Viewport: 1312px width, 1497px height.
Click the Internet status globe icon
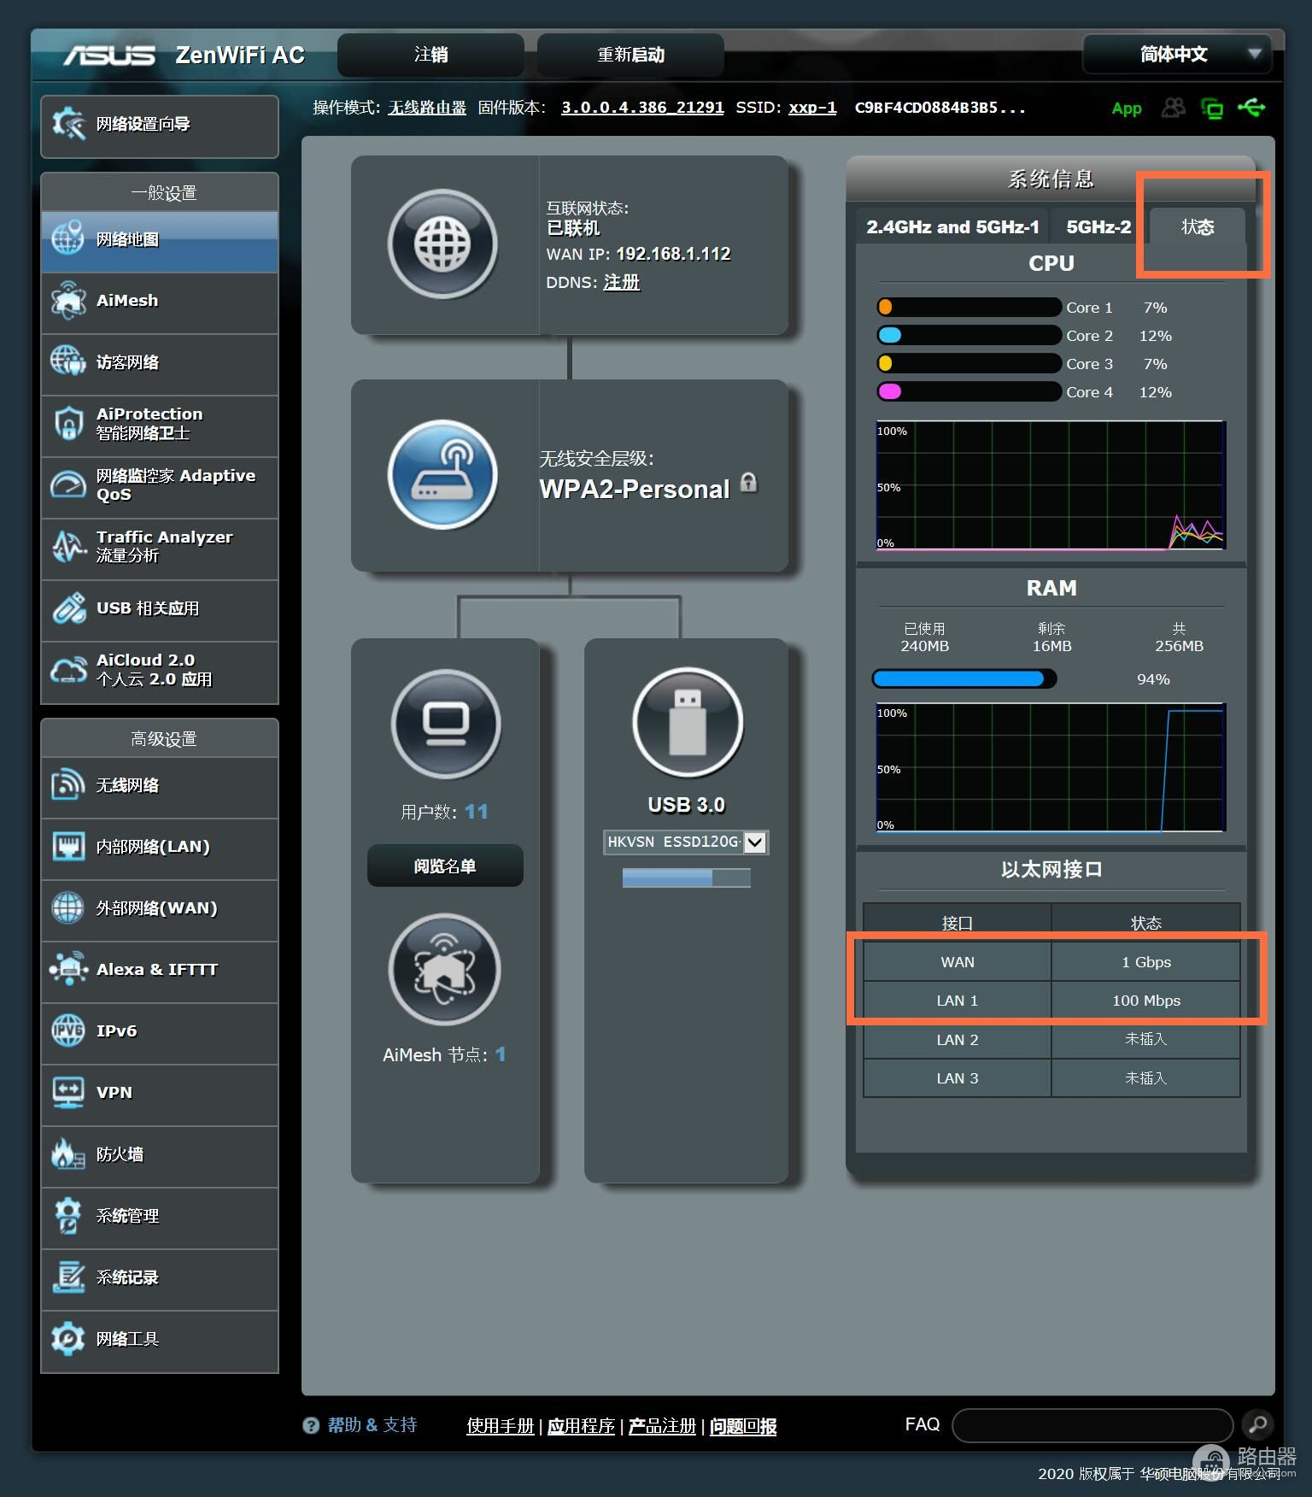(x=442, y=244)
